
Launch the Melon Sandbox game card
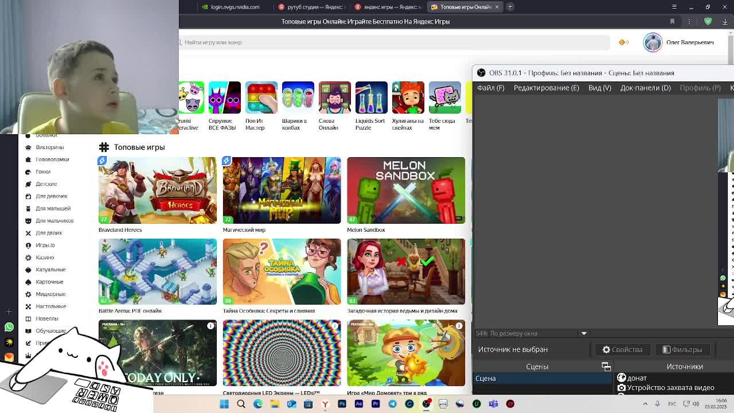click(x=406, y=190)
